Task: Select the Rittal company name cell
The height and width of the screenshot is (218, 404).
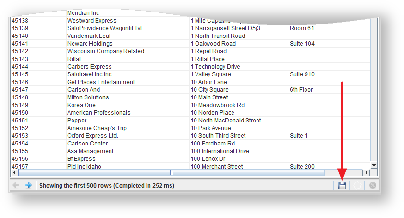Action: tap(128, 59)
